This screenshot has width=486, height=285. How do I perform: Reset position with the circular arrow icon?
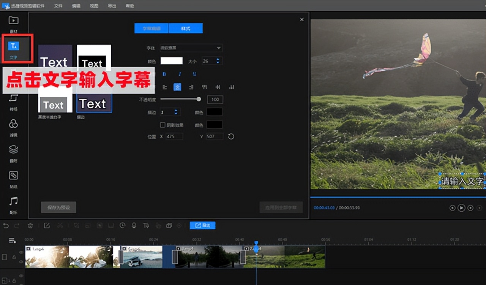[x=231, y=136]
